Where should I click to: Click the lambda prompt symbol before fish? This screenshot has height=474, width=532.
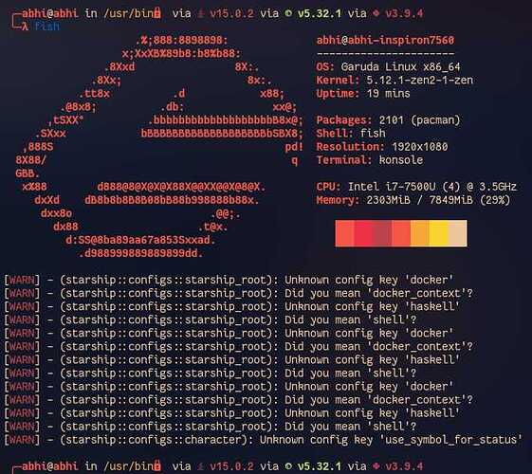25,27
